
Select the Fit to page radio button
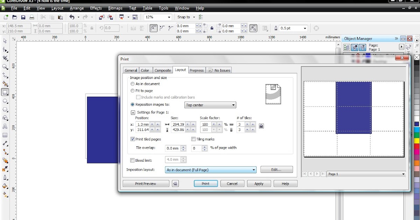[133, 90]
